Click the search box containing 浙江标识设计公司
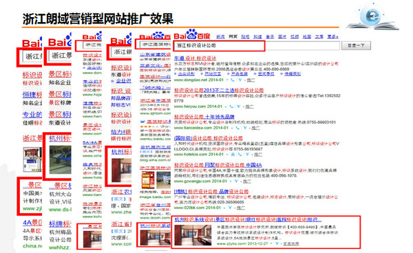 pos(257,46)
